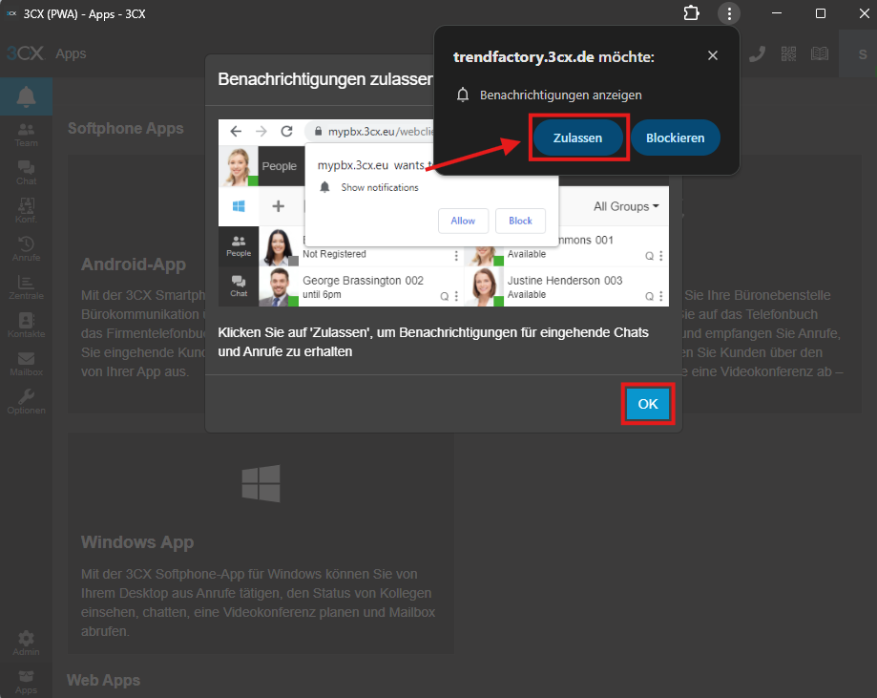Click Blockieren to deny notifications
The image size is (877, 698).
pos(675,137)
